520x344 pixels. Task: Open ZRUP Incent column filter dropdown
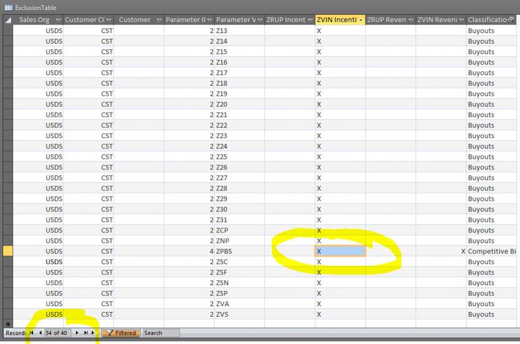click(310, 20)
